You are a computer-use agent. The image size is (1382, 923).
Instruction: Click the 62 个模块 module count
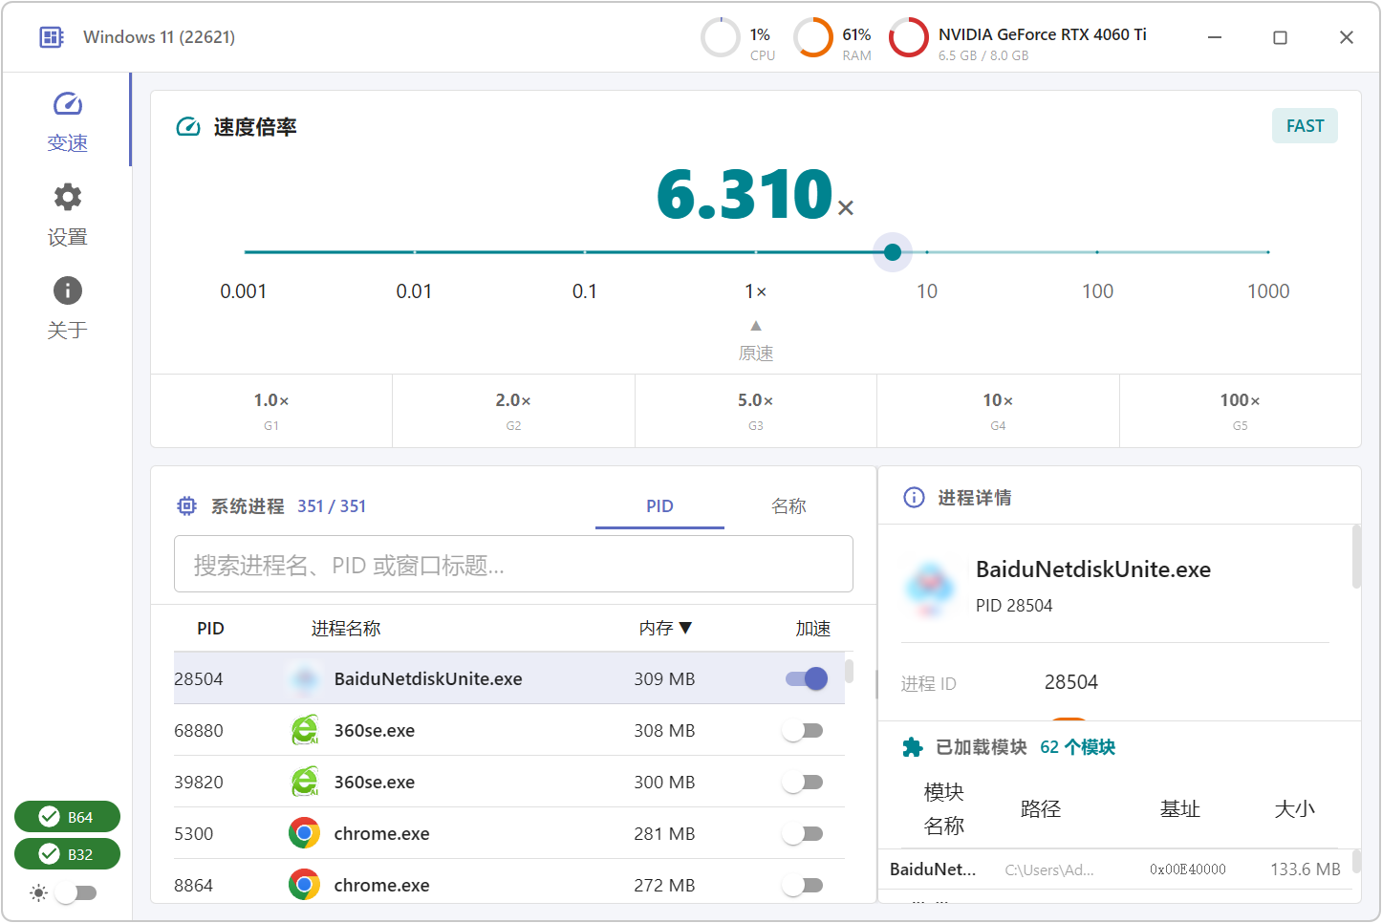[x=1077, y=747]
